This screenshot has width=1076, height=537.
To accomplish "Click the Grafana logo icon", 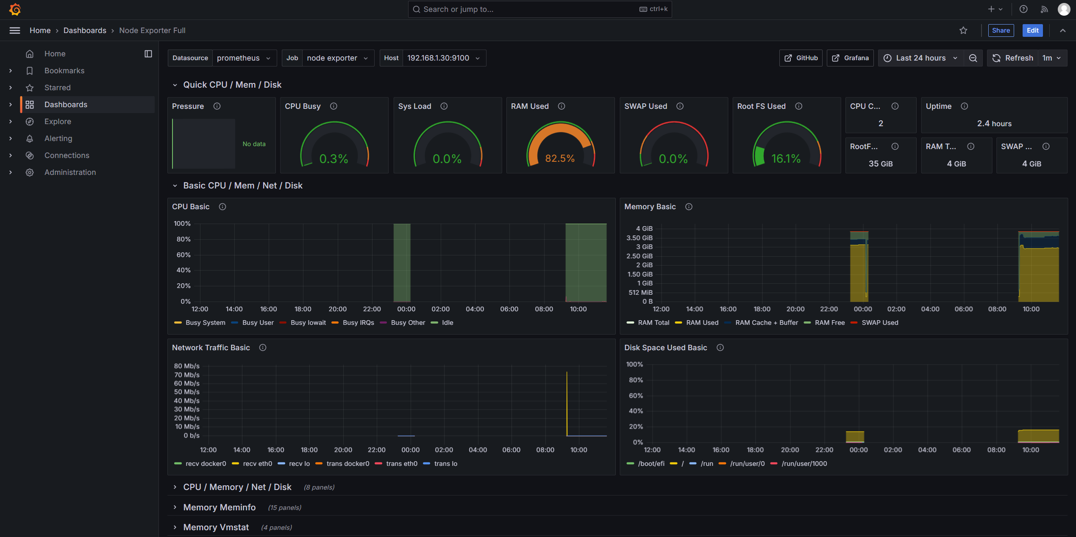I will click(15, 9).
